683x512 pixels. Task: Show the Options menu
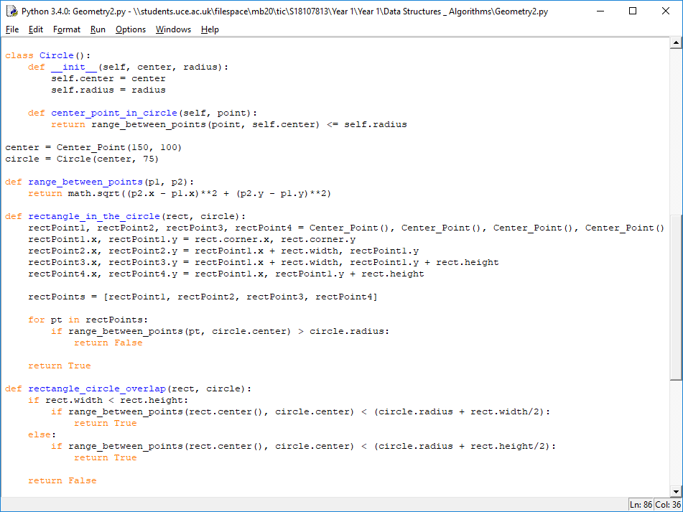pyautogui.click(x=131, y=29)
